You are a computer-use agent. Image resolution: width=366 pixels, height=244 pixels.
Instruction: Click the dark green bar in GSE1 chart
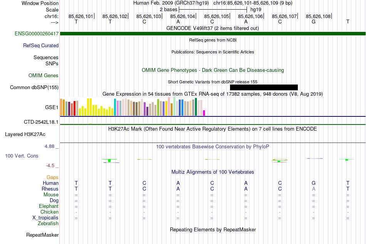196,107
